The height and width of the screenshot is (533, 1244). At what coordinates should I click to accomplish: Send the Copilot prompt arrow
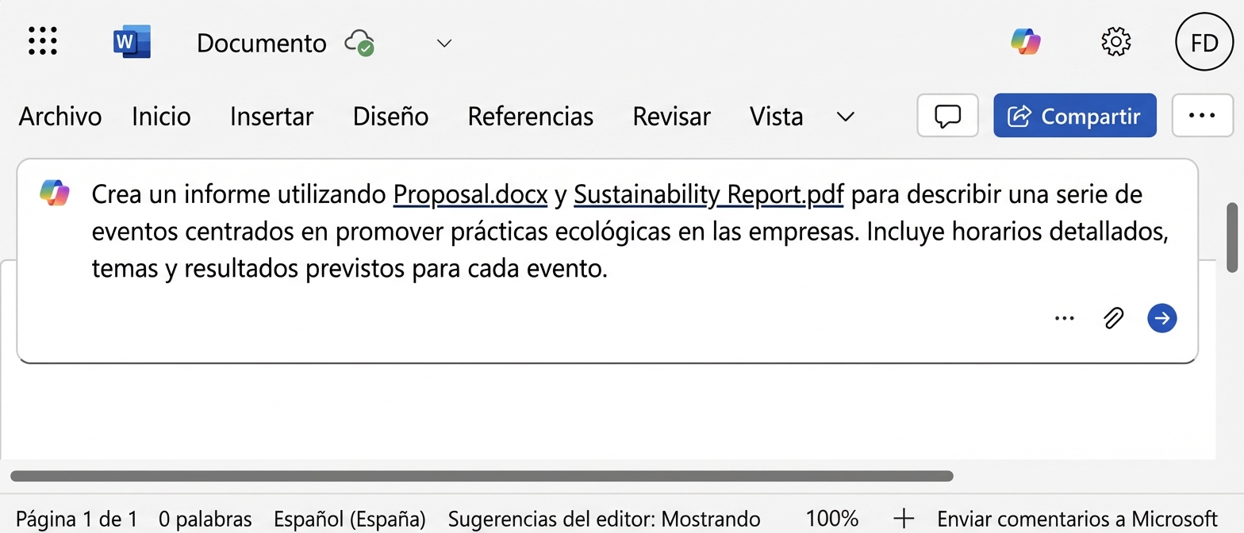pyautogui.click(x=1161, y=318)
